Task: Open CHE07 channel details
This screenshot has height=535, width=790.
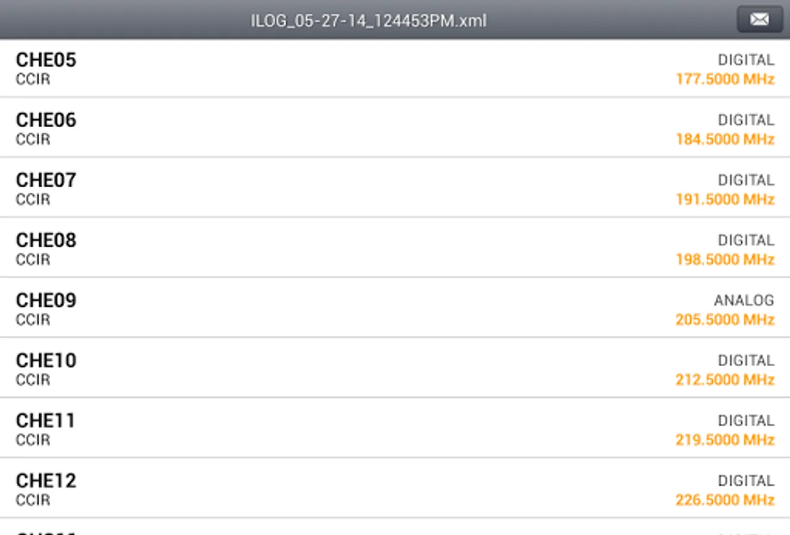Action: 395,188
